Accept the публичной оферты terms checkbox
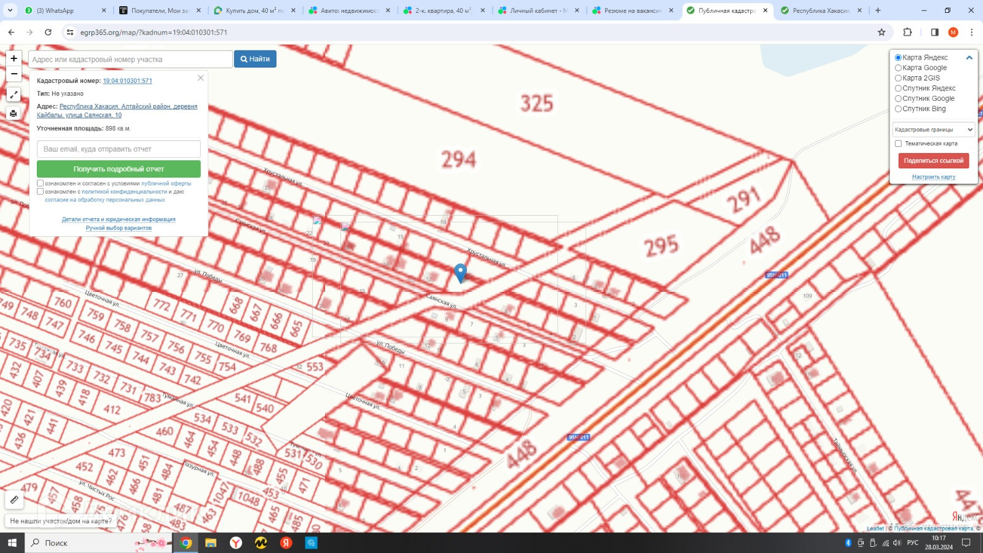Viewport: 983px width, 553px height. (41, 183)
